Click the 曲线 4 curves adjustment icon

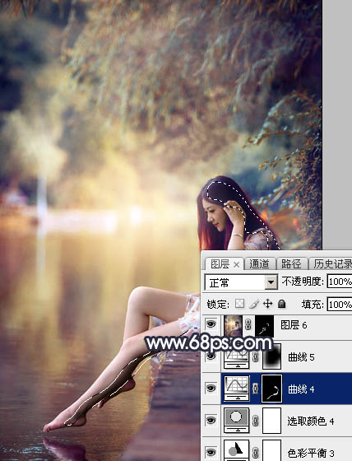point(237,389)
